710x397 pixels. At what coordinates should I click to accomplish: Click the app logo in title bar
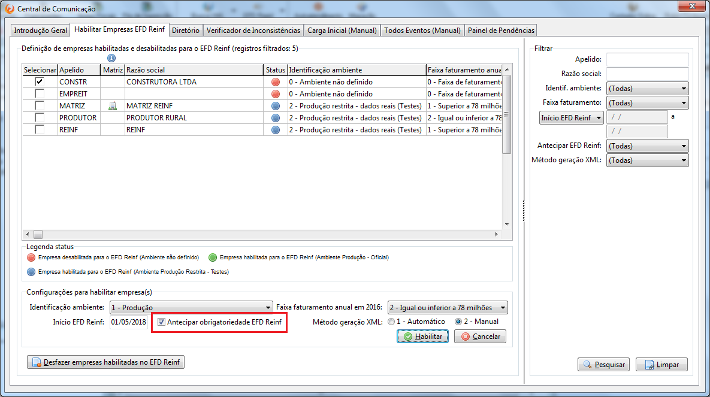coord(9,8)
